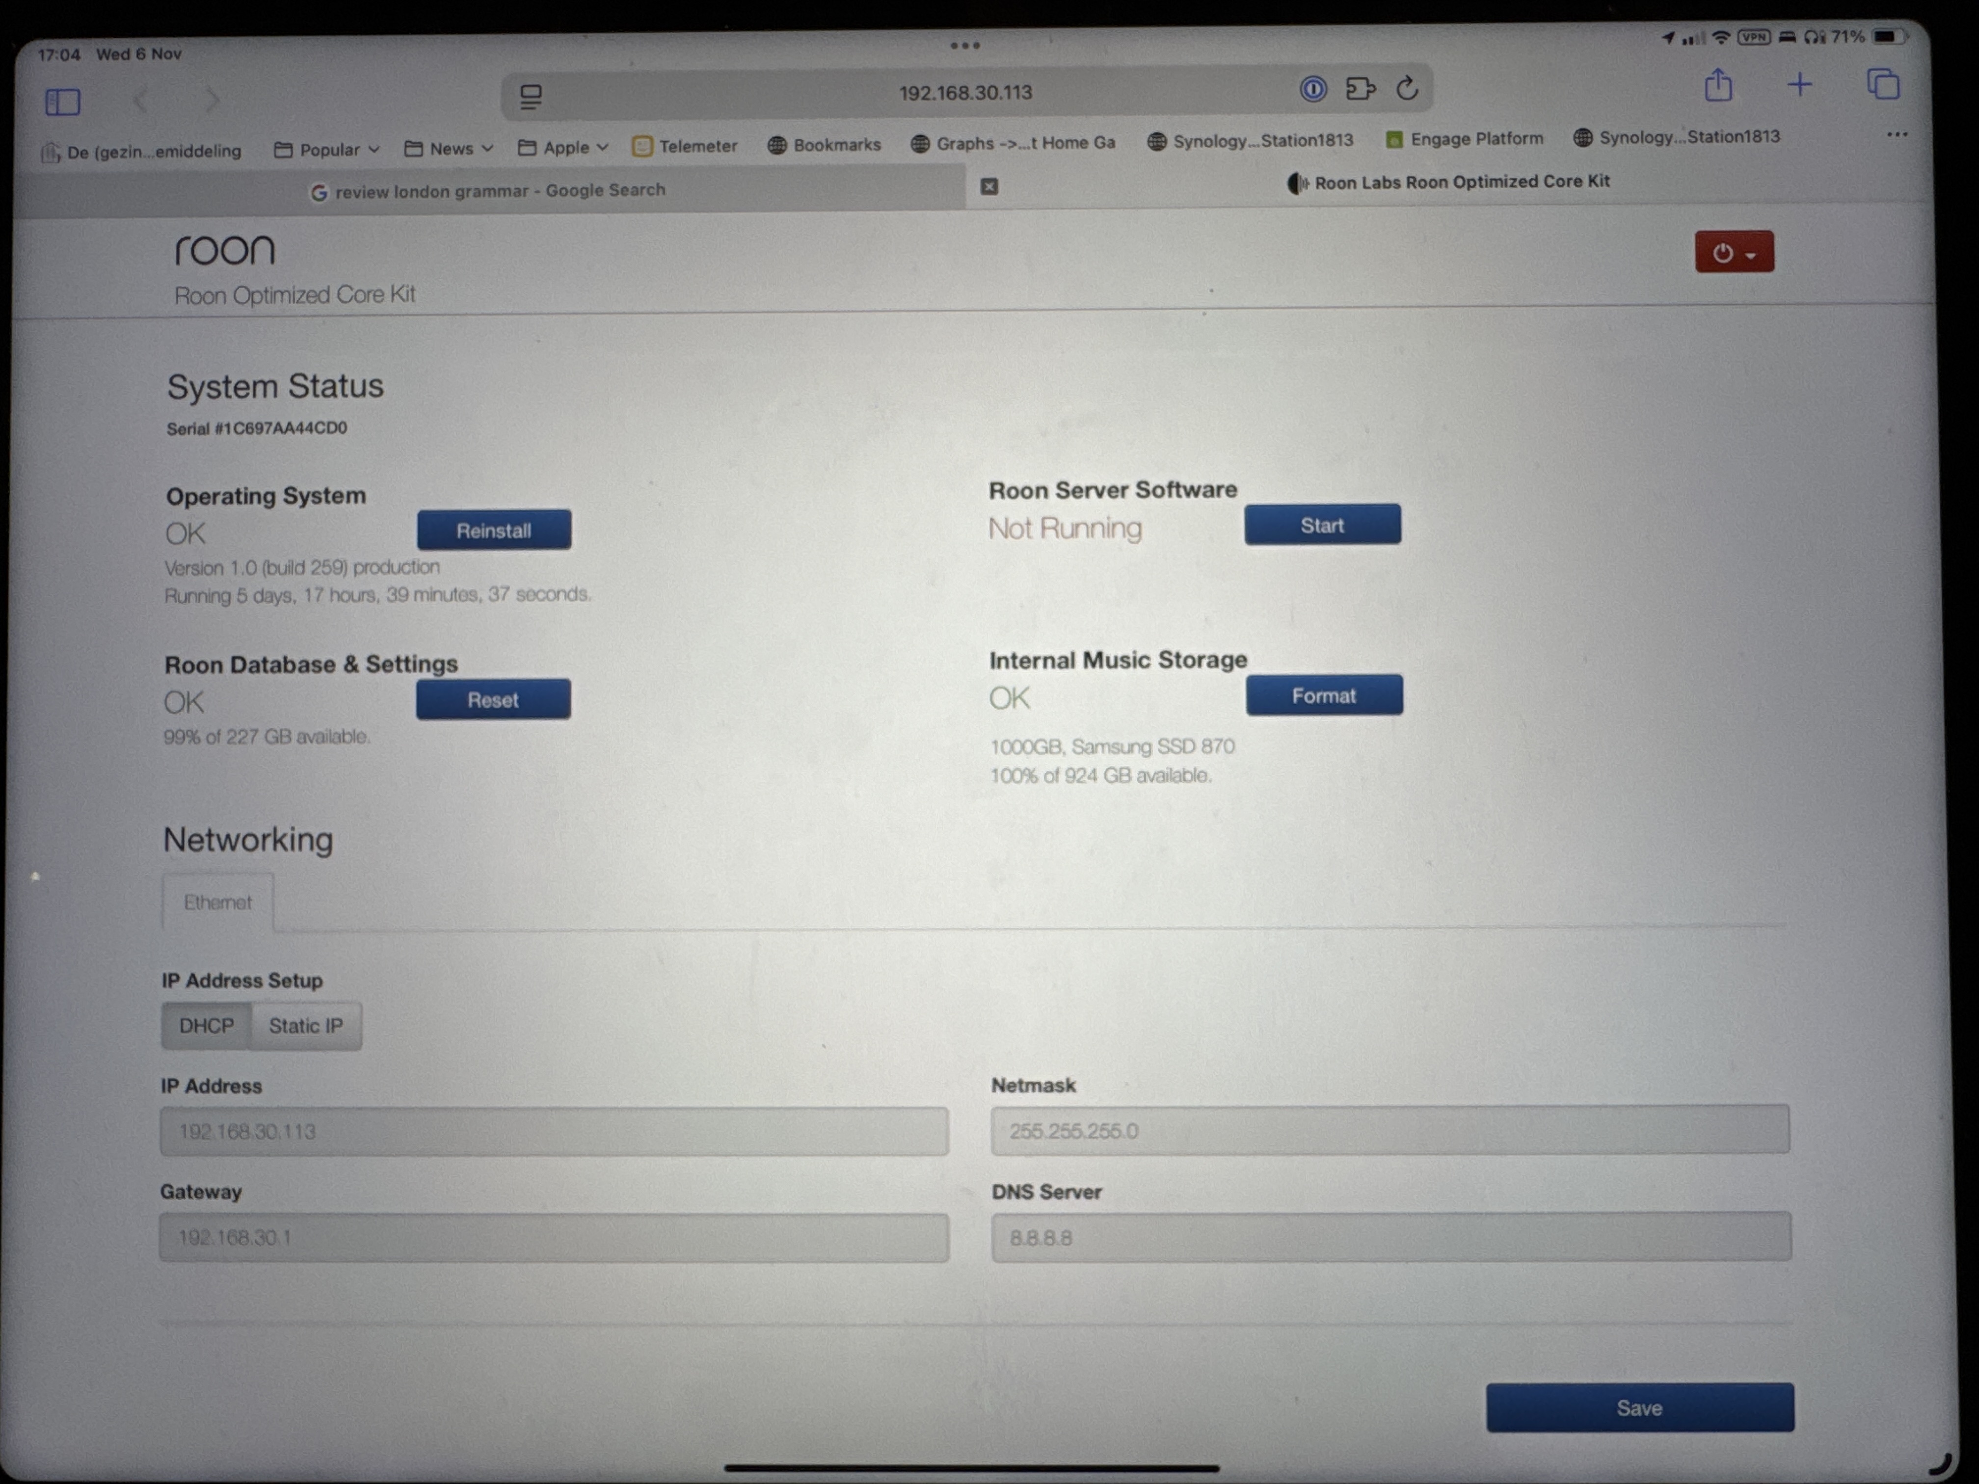
Task: Open the page reader menu icon
Action: 532,97
